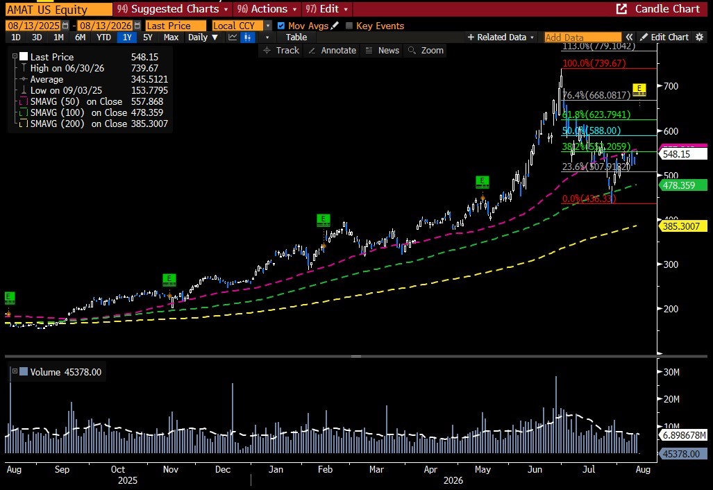Click the 0.0%(436.33) Fibonacci level label
The image size is (713, 490).
pos(589,198)
